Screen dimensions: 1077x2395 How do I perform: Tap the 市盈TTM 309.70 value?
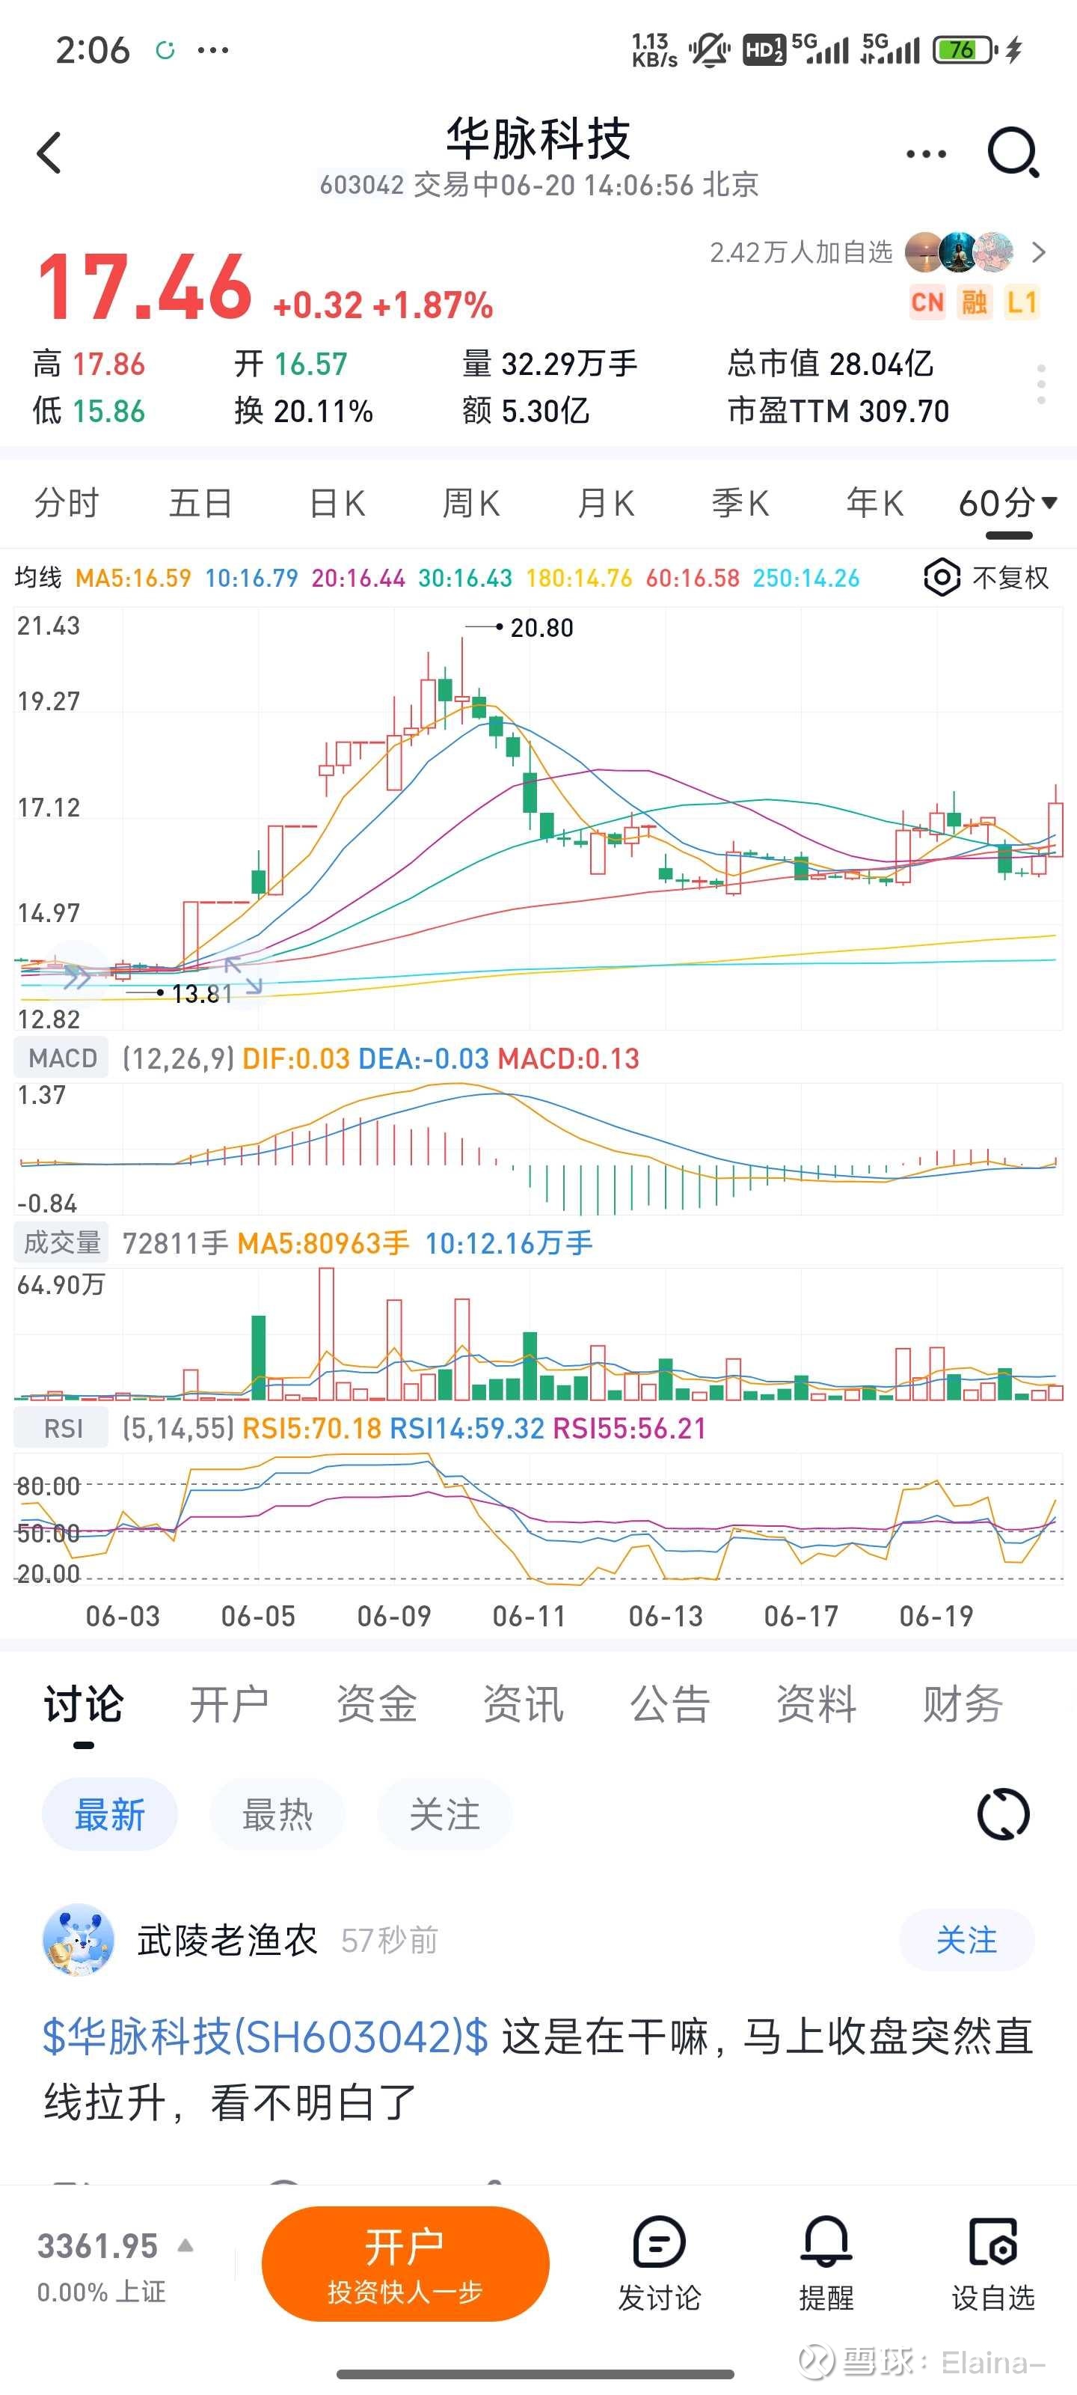[x=838, y=411]
